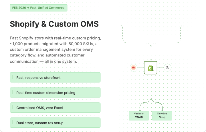Click the Dual store, custom tax setup card
The width and height of the screenshot is (206, 132).
[x=55, y=123]
